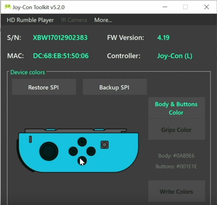The height and width of the screenshot is (205, 217).
Task: Click the Backup SPI button
Action: click(x=115, y=87)
